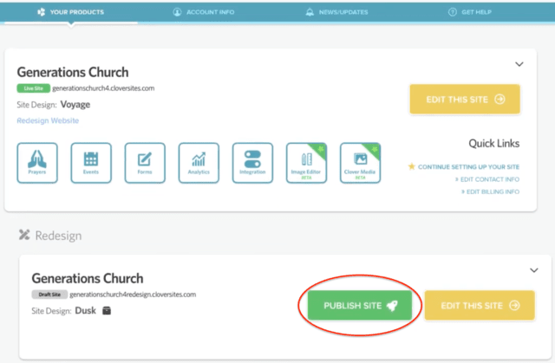Click the Redesign section tools icon

[24, 235]
